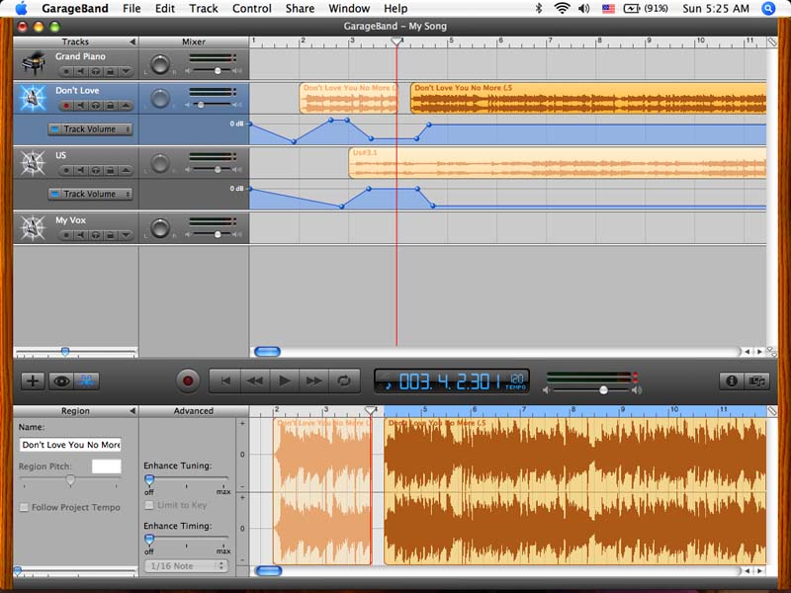
Task: Expand automation for My Vox track
Action: pyautogui.click(x=126, y=235)
